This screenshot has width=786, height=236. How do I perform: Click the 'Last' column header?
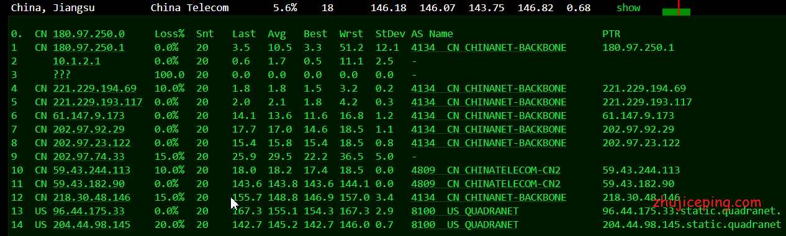tap(244, 34)
